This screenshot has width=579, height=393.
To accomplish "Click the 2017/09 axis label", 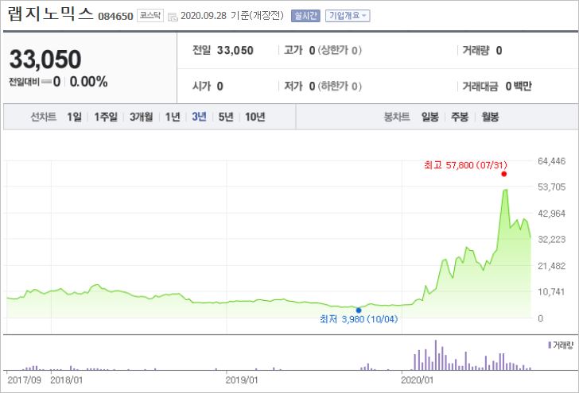I will 24,380.
